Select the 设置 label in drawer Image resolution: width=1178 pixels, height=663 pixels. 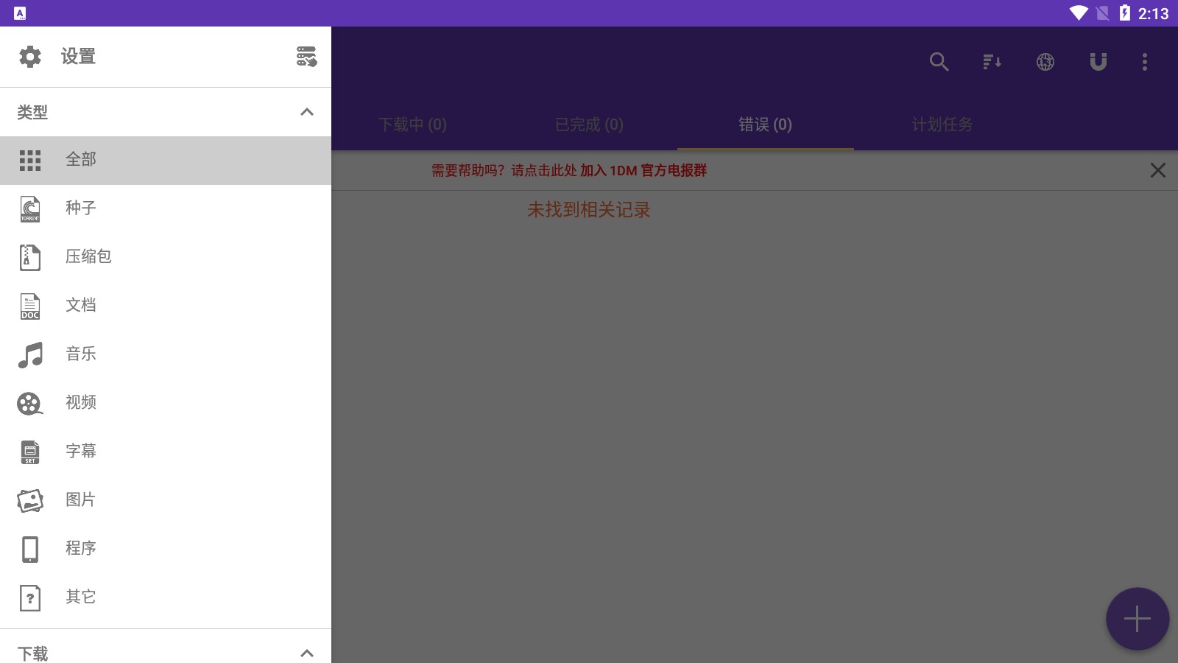pos(78,57)
